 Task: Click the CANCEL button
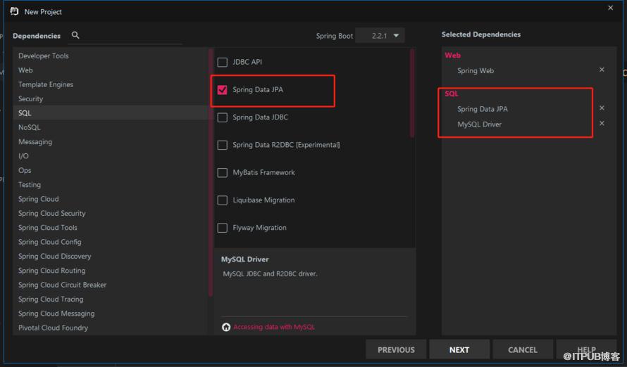pyautogui.click(x=523, y=350)
